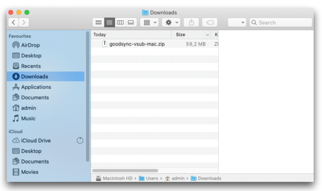
Task: Click the Edit Tags toolbar button
Action: 210,23
